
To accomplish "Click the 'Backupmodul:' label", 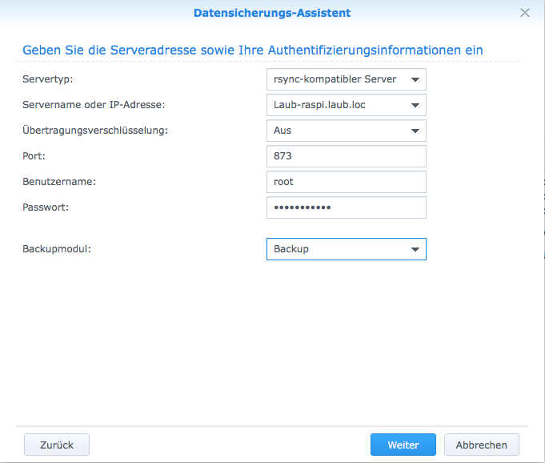I will (x=57, y=249).
